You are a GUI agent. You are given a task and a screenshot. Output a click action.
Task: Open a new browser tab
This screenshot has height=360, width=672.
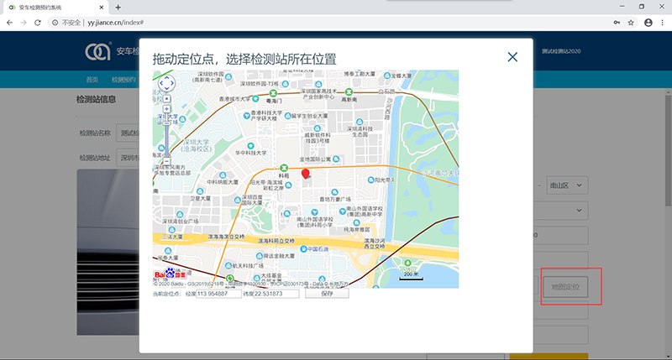click(118, 8)
